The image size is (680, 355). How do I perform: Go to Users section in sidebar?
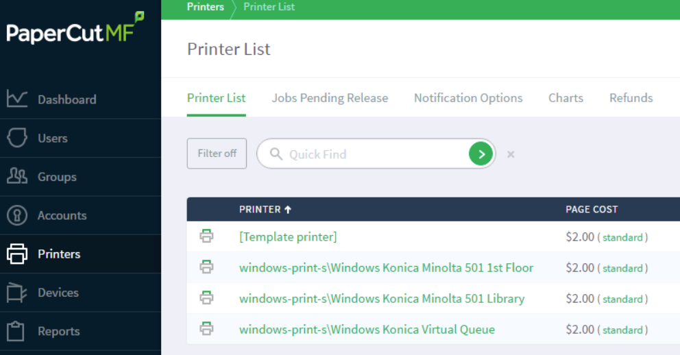tap(53, 138)
